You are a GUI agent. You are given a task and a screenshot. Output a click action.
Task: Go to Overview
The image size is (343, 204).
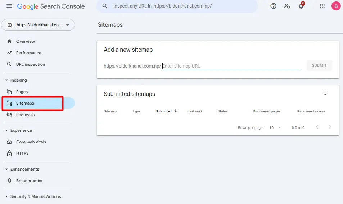[x=26, y=41]
